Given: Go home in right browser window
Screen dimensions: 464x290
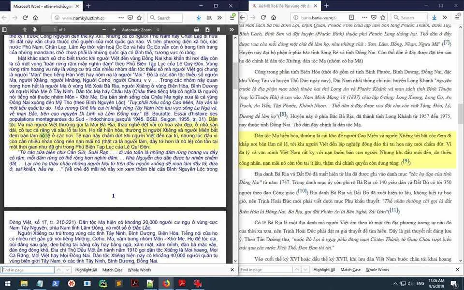Looking at the screenshot, I should tap(274, 17).
